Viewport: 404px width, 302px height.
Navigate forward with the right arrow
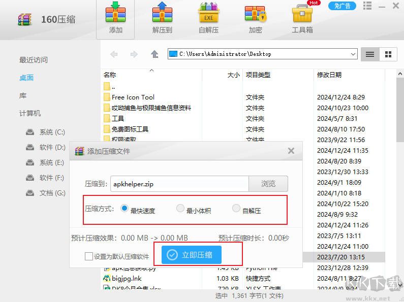point(134,54)
